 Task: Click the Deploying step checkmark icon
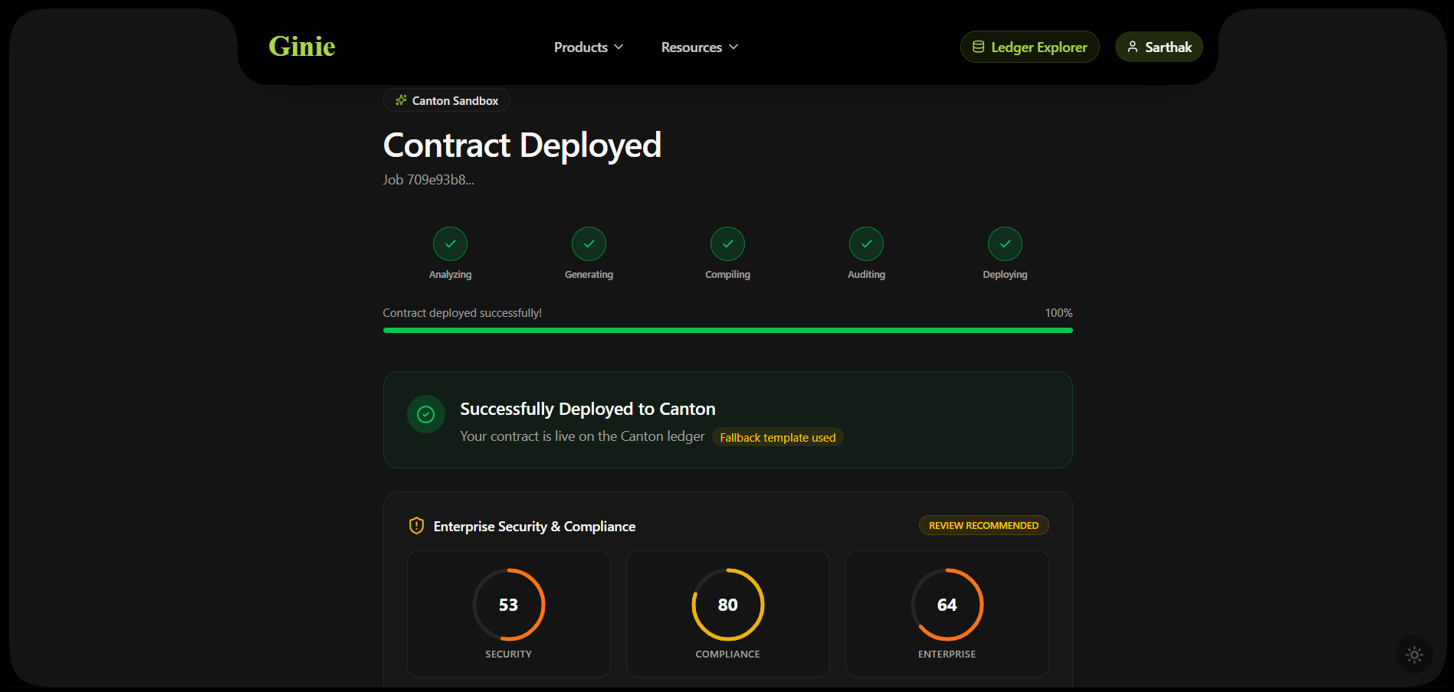1005,244
